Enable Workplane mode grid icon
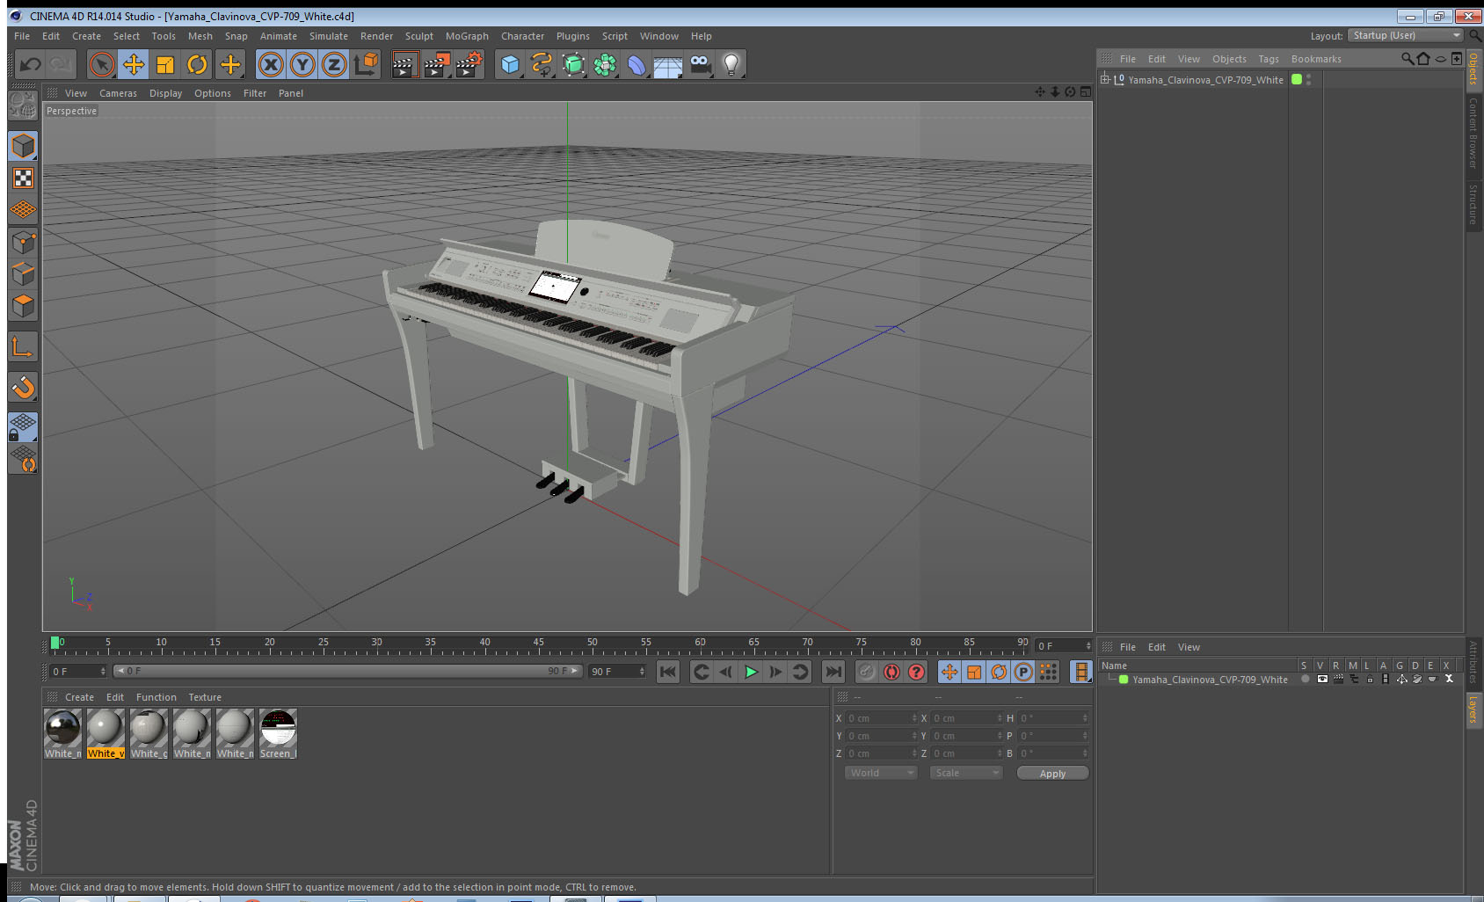This screenshot has height=902, width=1484. click(x=23, y=210)
